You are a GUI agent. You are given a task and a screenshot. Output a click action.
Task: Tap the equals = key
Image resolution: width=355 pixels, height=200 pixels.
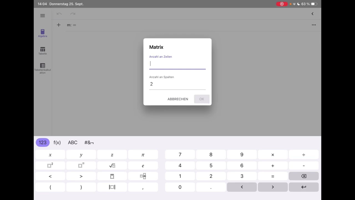[273, 176]
